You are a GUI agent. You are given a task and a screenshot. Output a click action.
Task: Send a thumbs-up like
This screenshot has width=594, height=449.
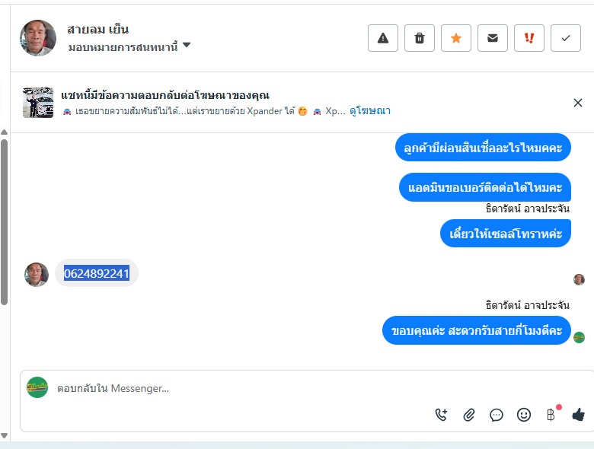click(578, 415)
